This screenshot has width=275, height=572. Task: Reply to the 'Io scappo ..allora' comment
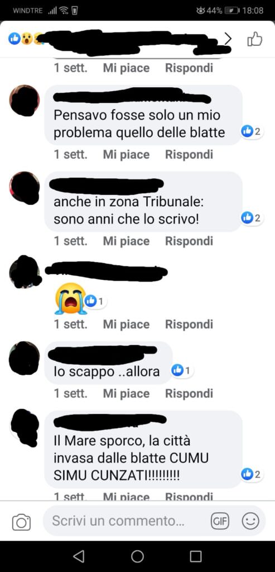[x=189, y=394]
